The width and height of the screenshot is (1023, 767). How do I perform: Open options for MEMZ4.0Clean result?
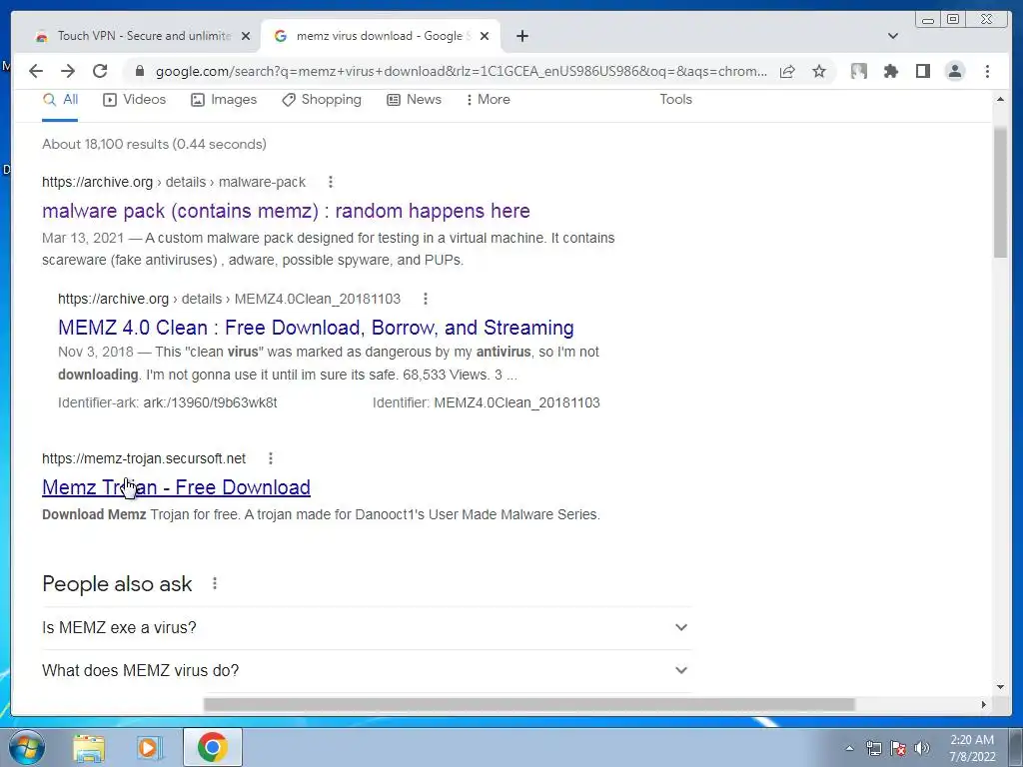tap(426, 299)
